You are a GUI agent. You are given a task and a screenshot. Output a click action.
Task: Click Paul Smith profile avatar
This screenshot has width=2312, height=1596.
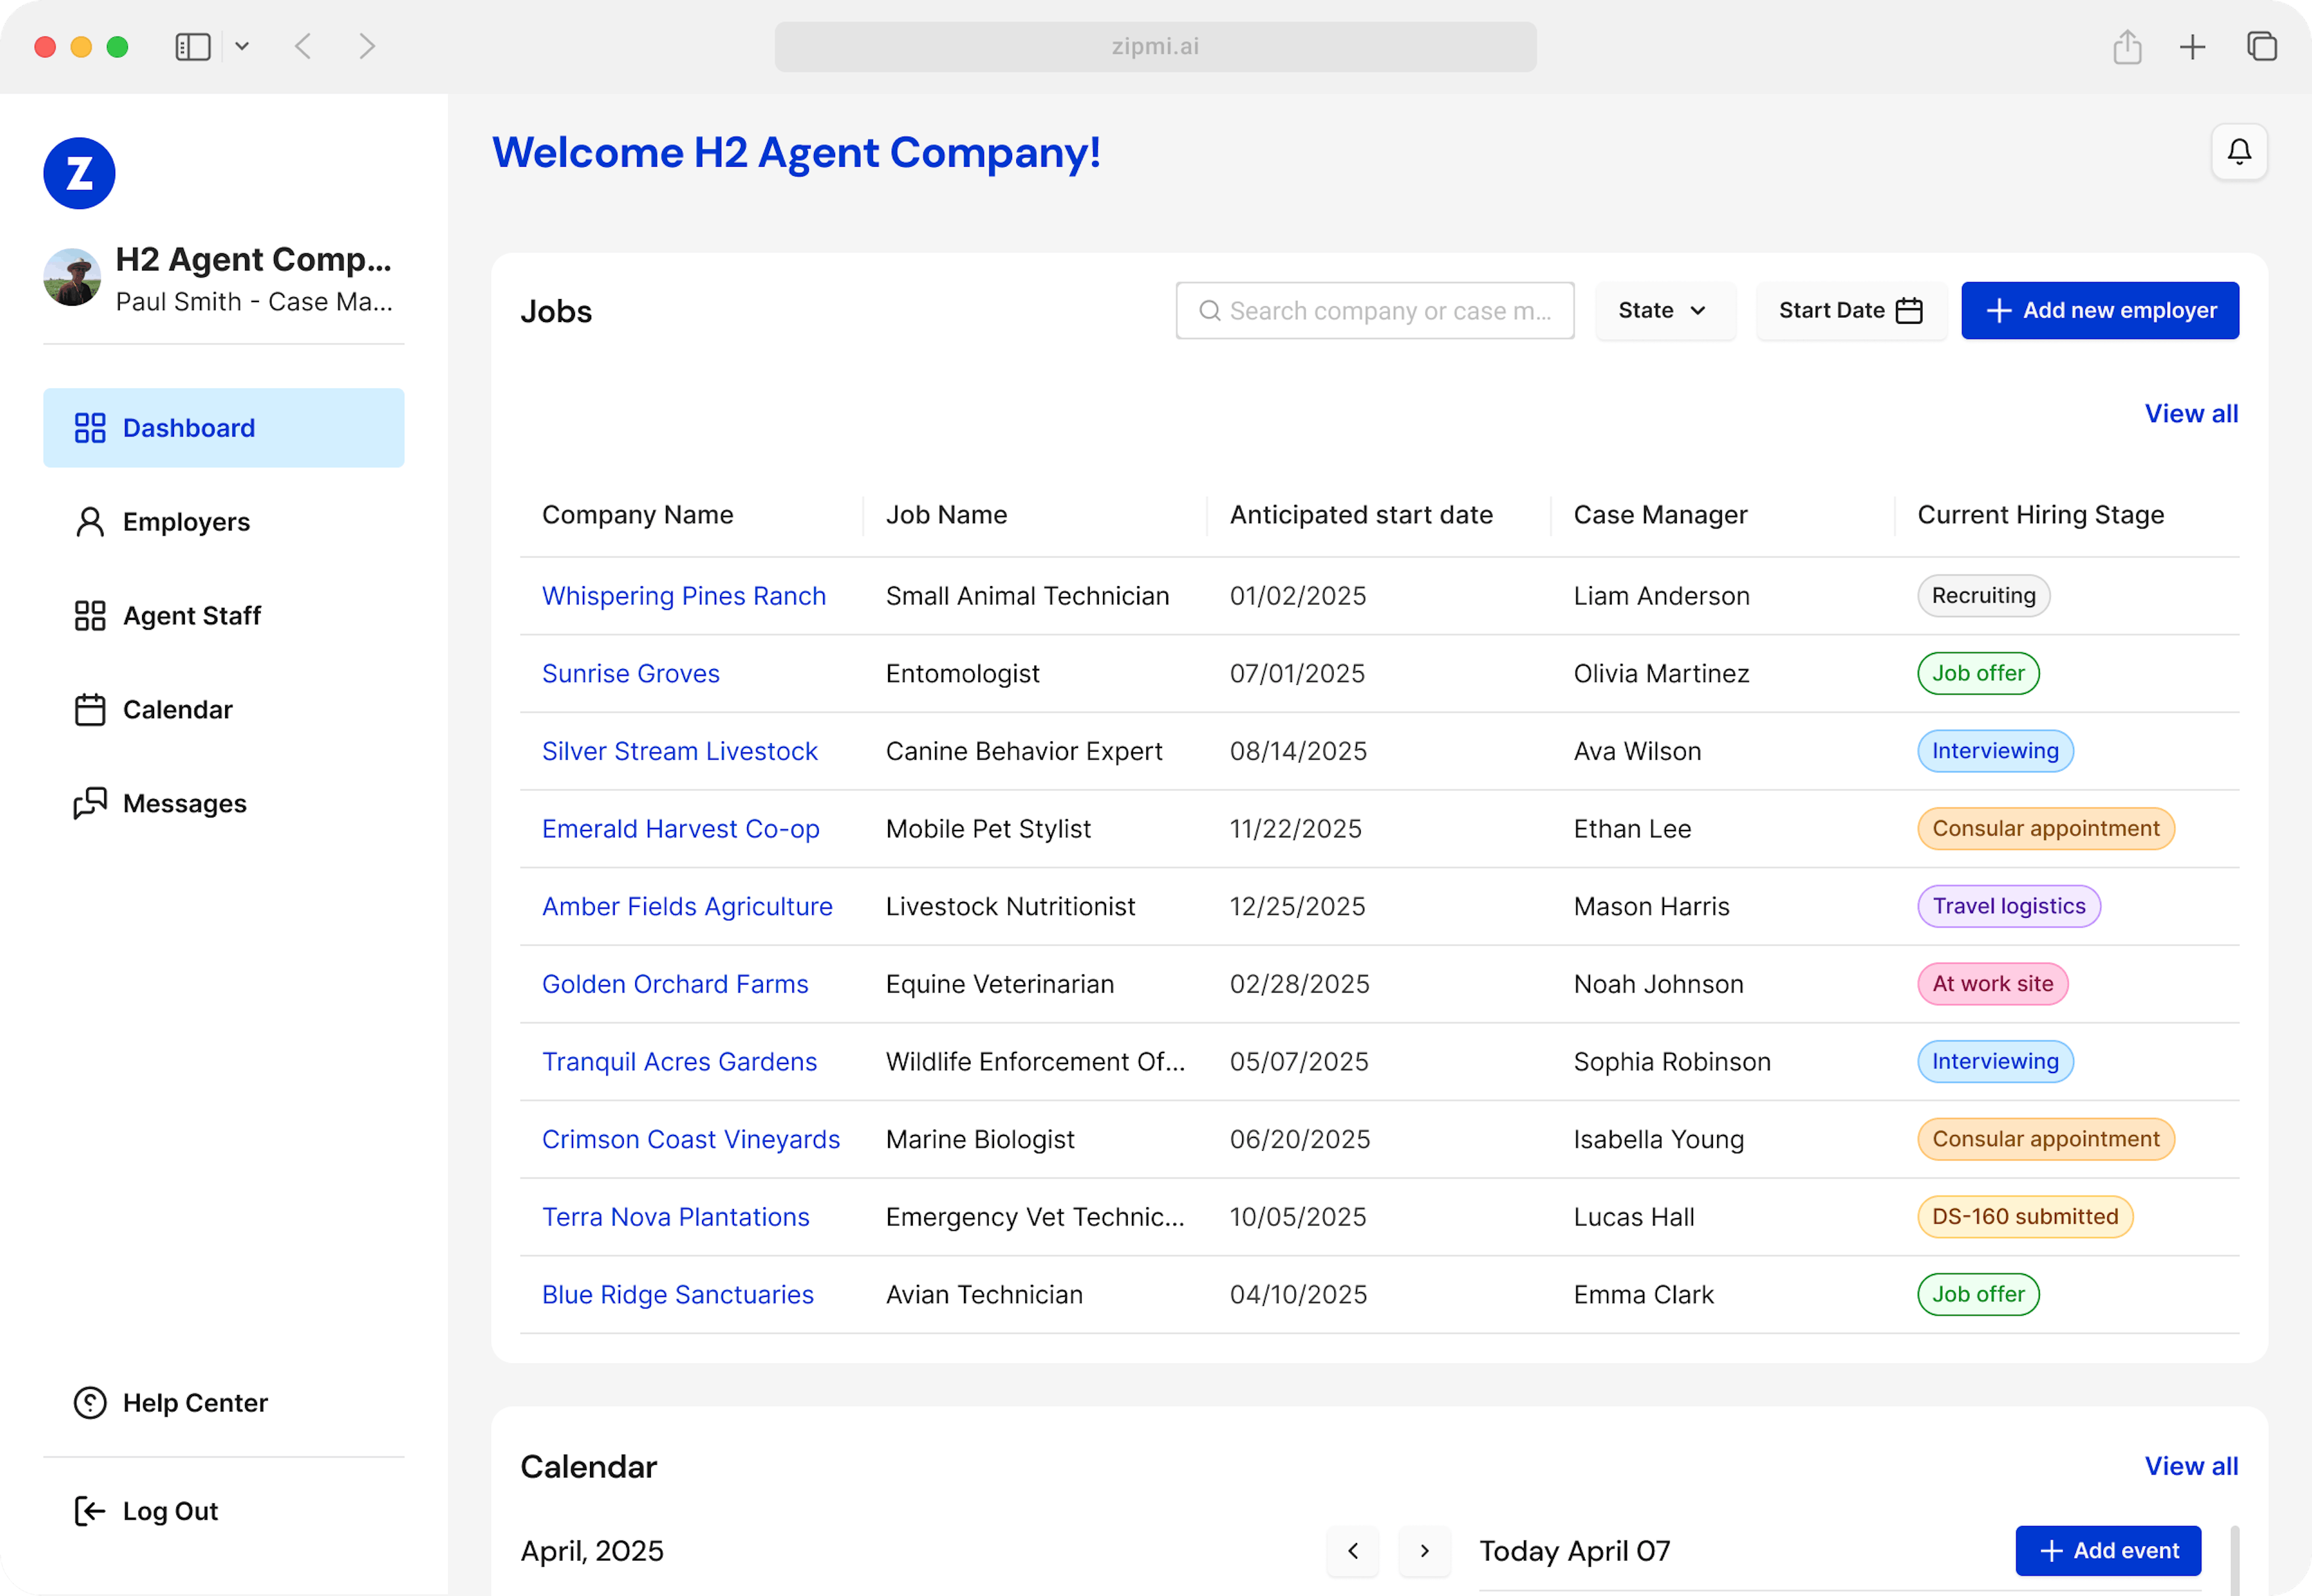[72, 278]
